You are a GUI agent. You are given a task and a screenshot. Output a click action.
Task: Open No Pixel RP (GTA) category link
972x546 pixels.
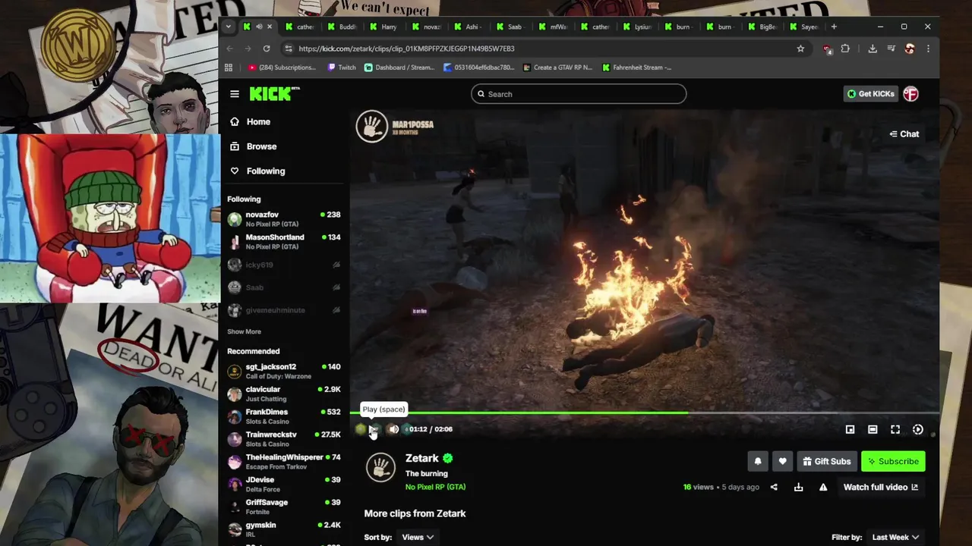435,487
